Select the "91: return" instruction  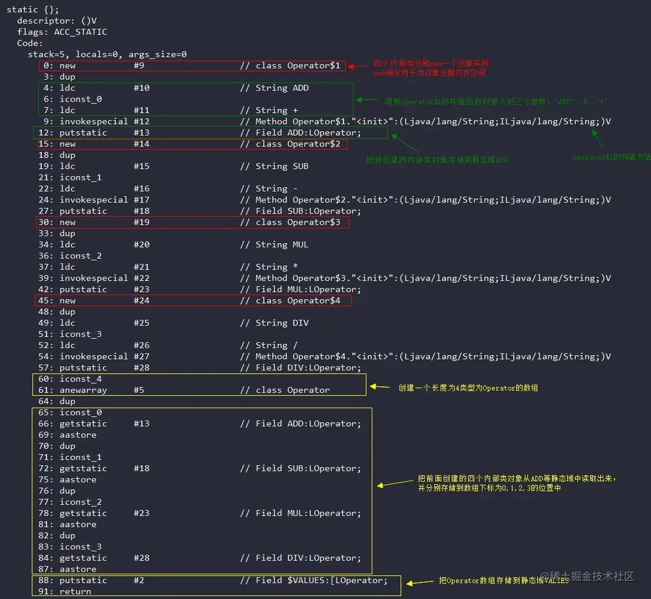point(68,591)
